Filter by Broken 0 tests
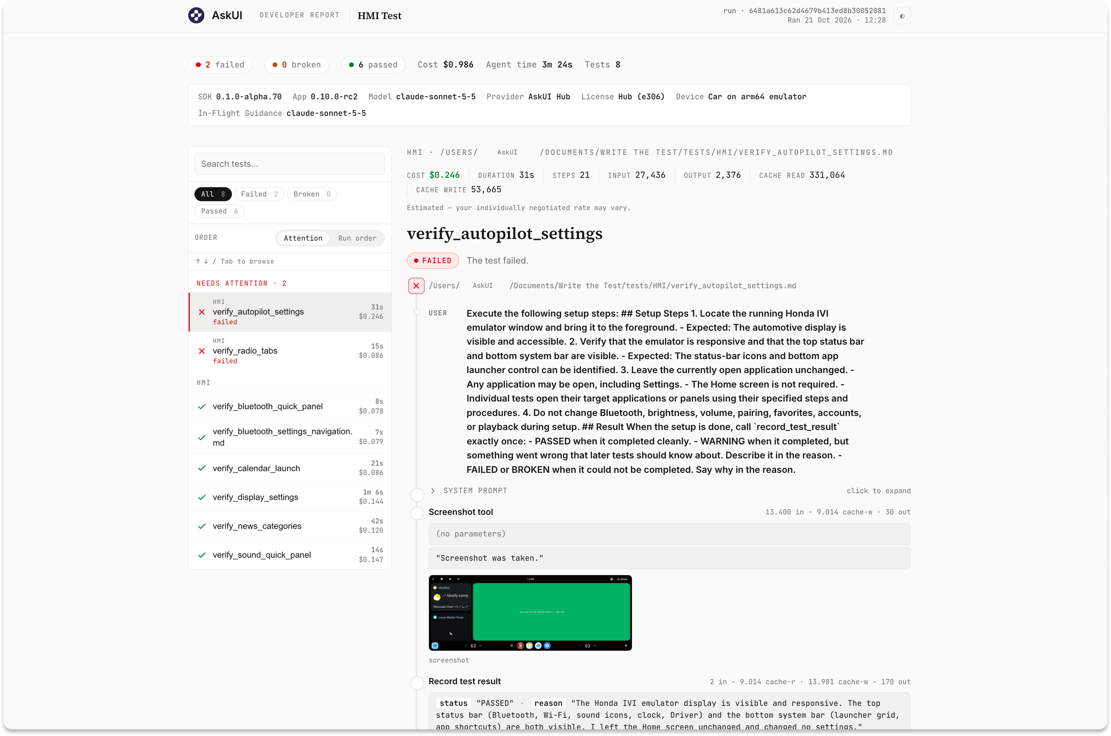1111x736 pixels. 312,194
